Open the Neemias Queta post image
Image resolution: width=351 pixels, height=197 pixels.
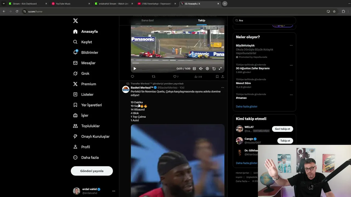coord(177,161)
